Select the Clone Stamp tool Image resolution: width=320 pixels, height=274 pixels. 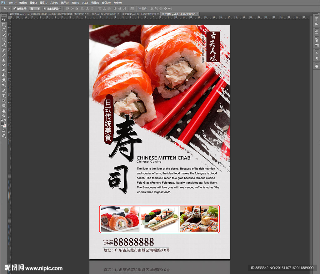coord(4,60)
